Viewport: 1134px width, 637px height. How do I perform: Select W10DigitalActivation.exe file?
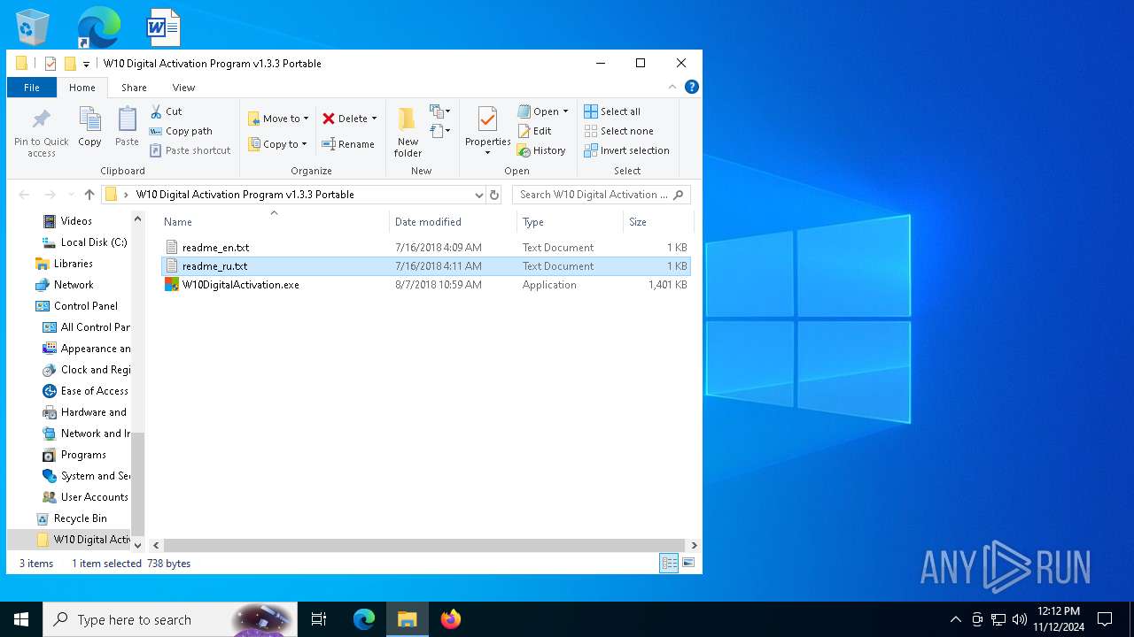(x=426, y=285)
